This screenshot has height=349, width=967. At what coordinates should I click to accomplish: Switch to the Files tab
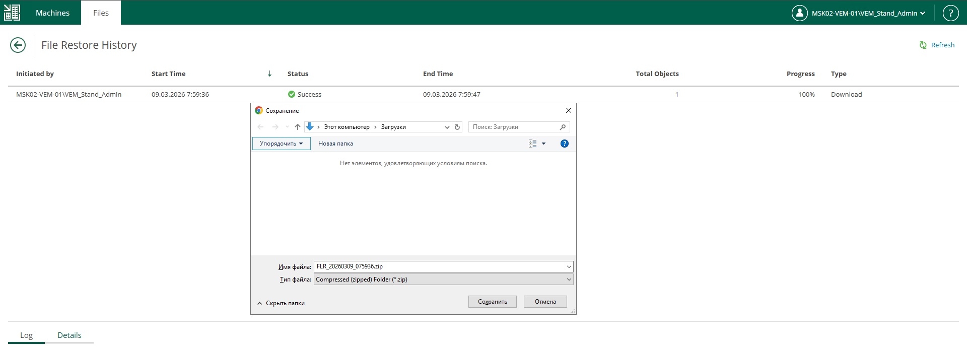click(101, 13)
